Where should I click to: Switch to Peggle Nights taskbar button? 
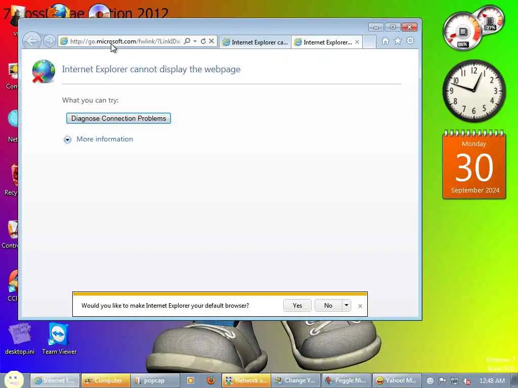point(346,380)
